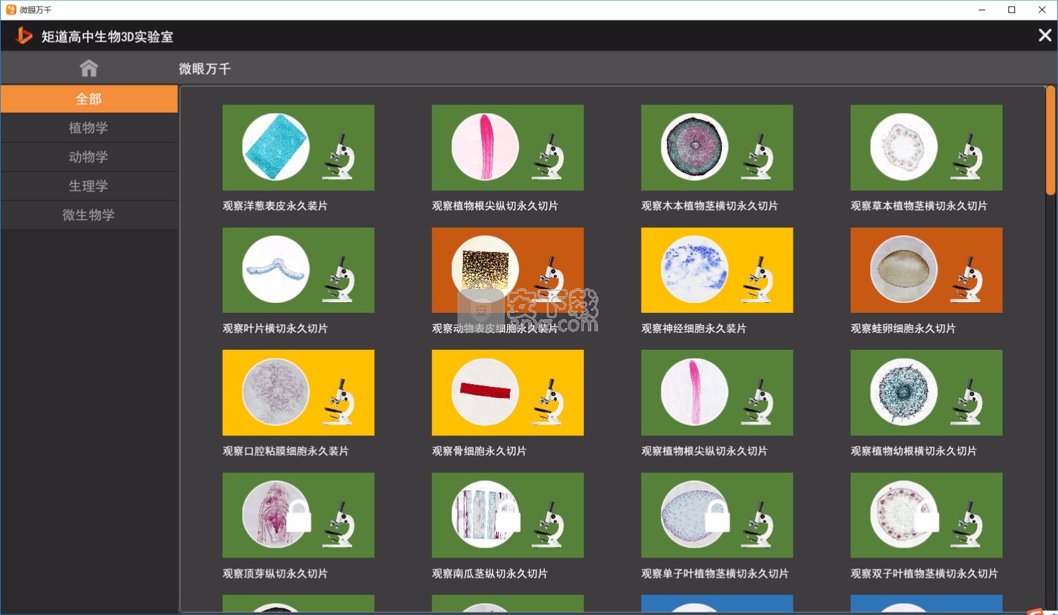Click microscope icon on 观察南瓜茎纵切永久切片 card

tap(548, 524)
